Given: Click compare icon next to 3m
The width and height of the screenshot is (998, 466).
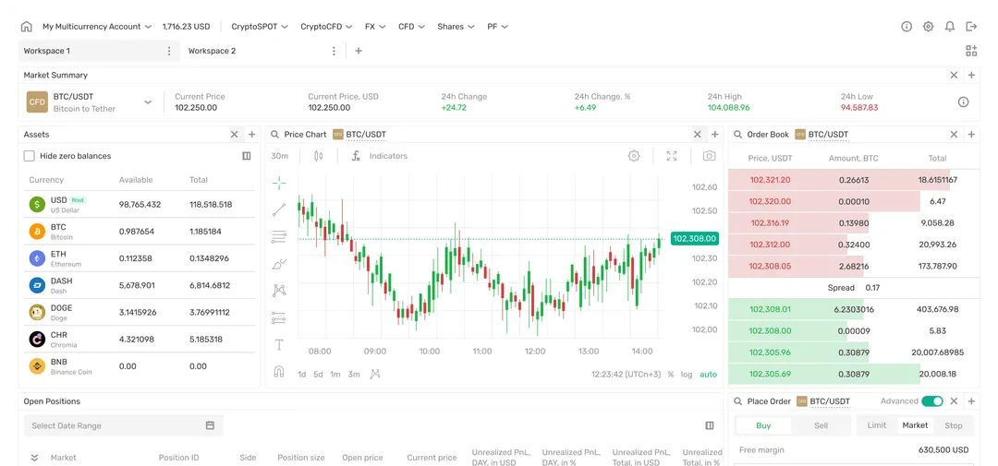Looking at the screenshot, I should [x=375, y=374].
